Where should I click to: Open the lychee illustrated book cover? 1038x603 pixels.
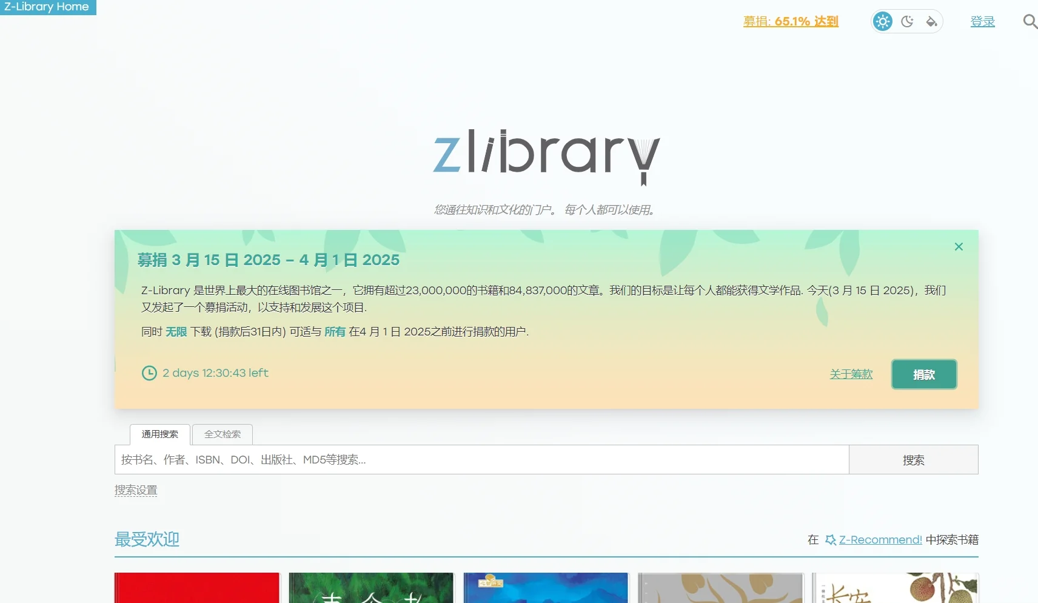(896, 588)
